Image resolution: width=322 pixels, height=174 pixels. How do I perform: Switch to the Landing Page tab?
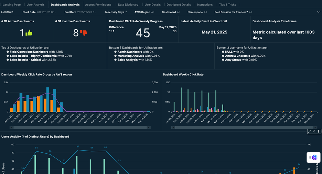(x=12, y=4)
